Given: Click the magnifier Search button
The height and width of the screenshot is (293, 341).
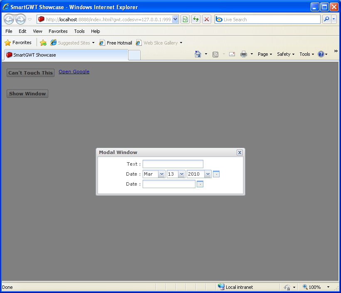Looking at the screenshot, I should [x=326, y=20].
